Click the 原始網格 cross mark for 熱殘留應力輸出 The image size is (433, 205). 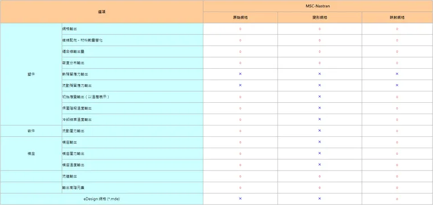[240, 74]
